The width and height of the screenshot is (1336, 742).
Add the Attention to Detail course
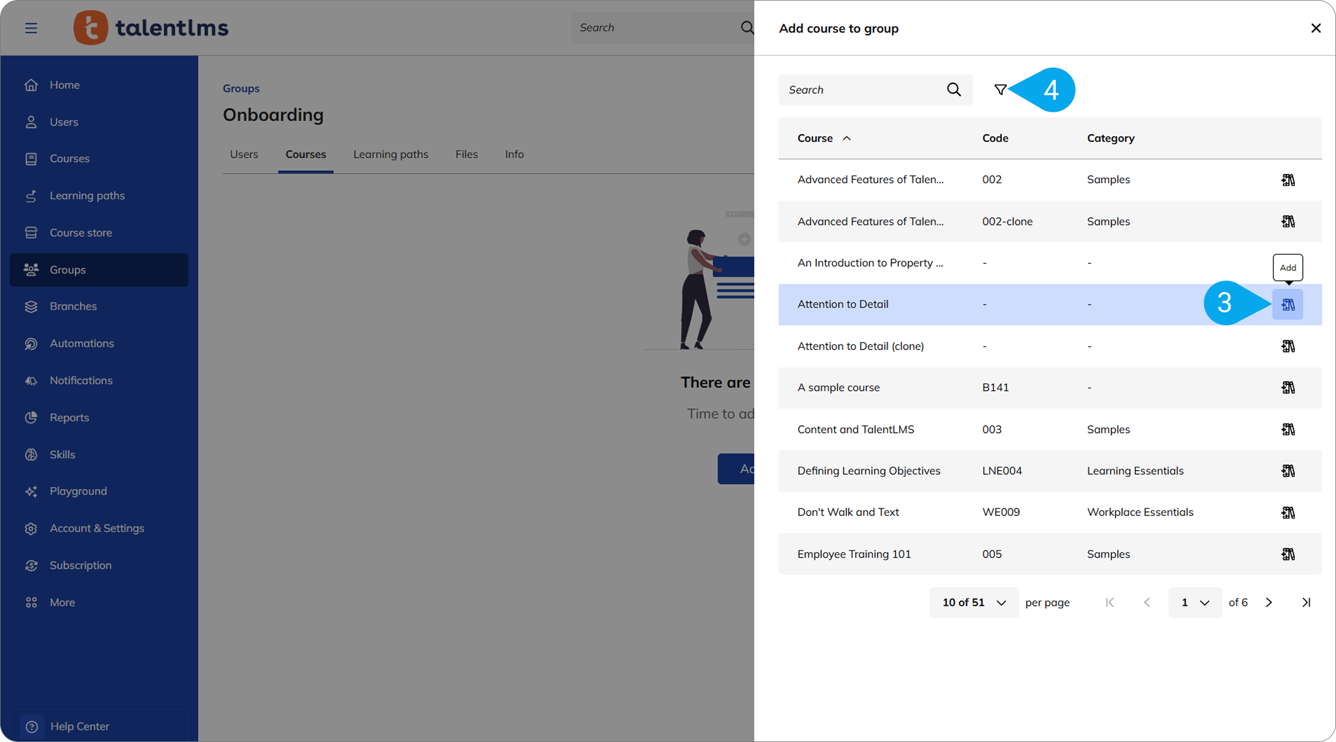pos(1288,304)
